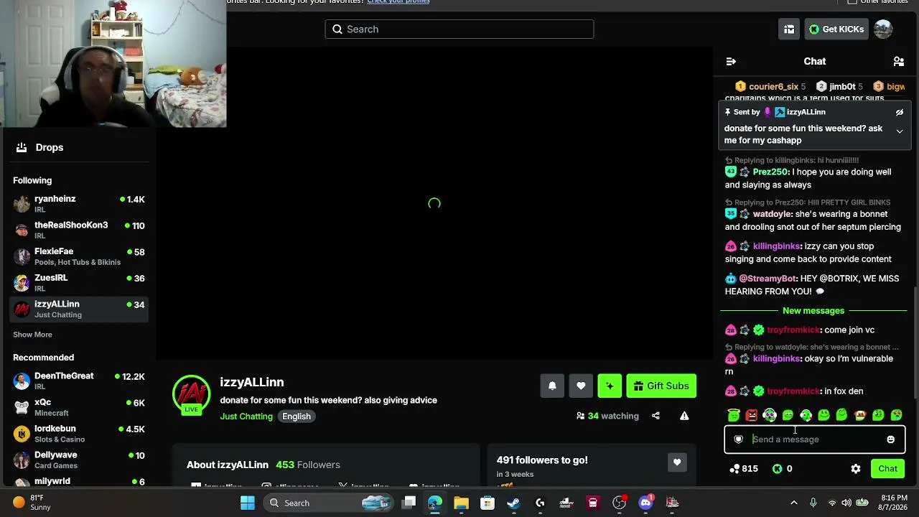This screenshot has height=517, width=919.
Task: Share the izzyALLinn stream
Action: [x=656, y=416]
